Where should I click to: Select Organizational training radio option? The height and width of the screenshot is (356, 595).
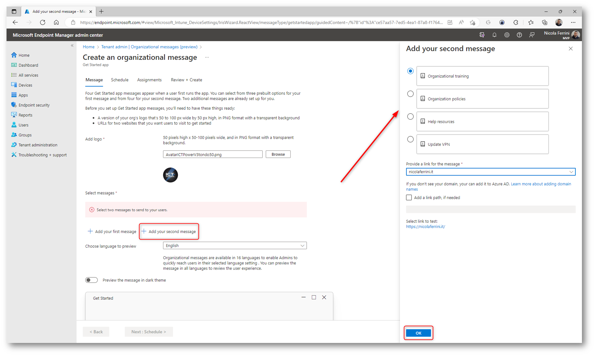pyautogui.click(x=410, y=71)
